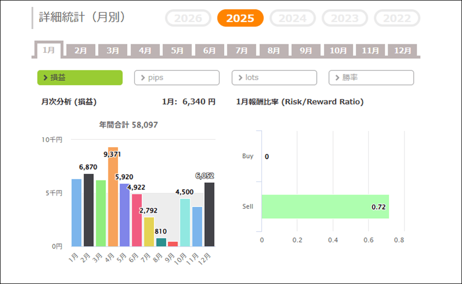
Task: Select the 7月 month tab
Action: click(x=242, y=50)
